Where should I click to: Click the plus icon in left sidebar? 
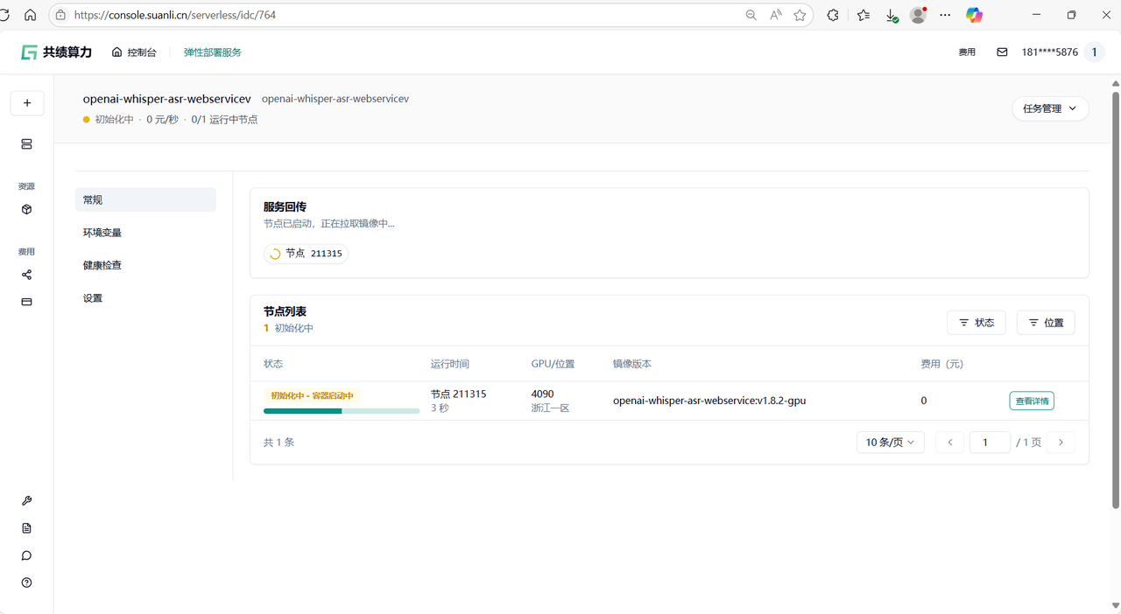[x=27, y=103]
